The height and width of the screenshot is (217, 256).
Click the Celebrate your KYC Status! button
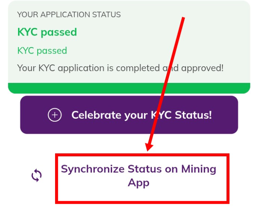tap(129, 115)
